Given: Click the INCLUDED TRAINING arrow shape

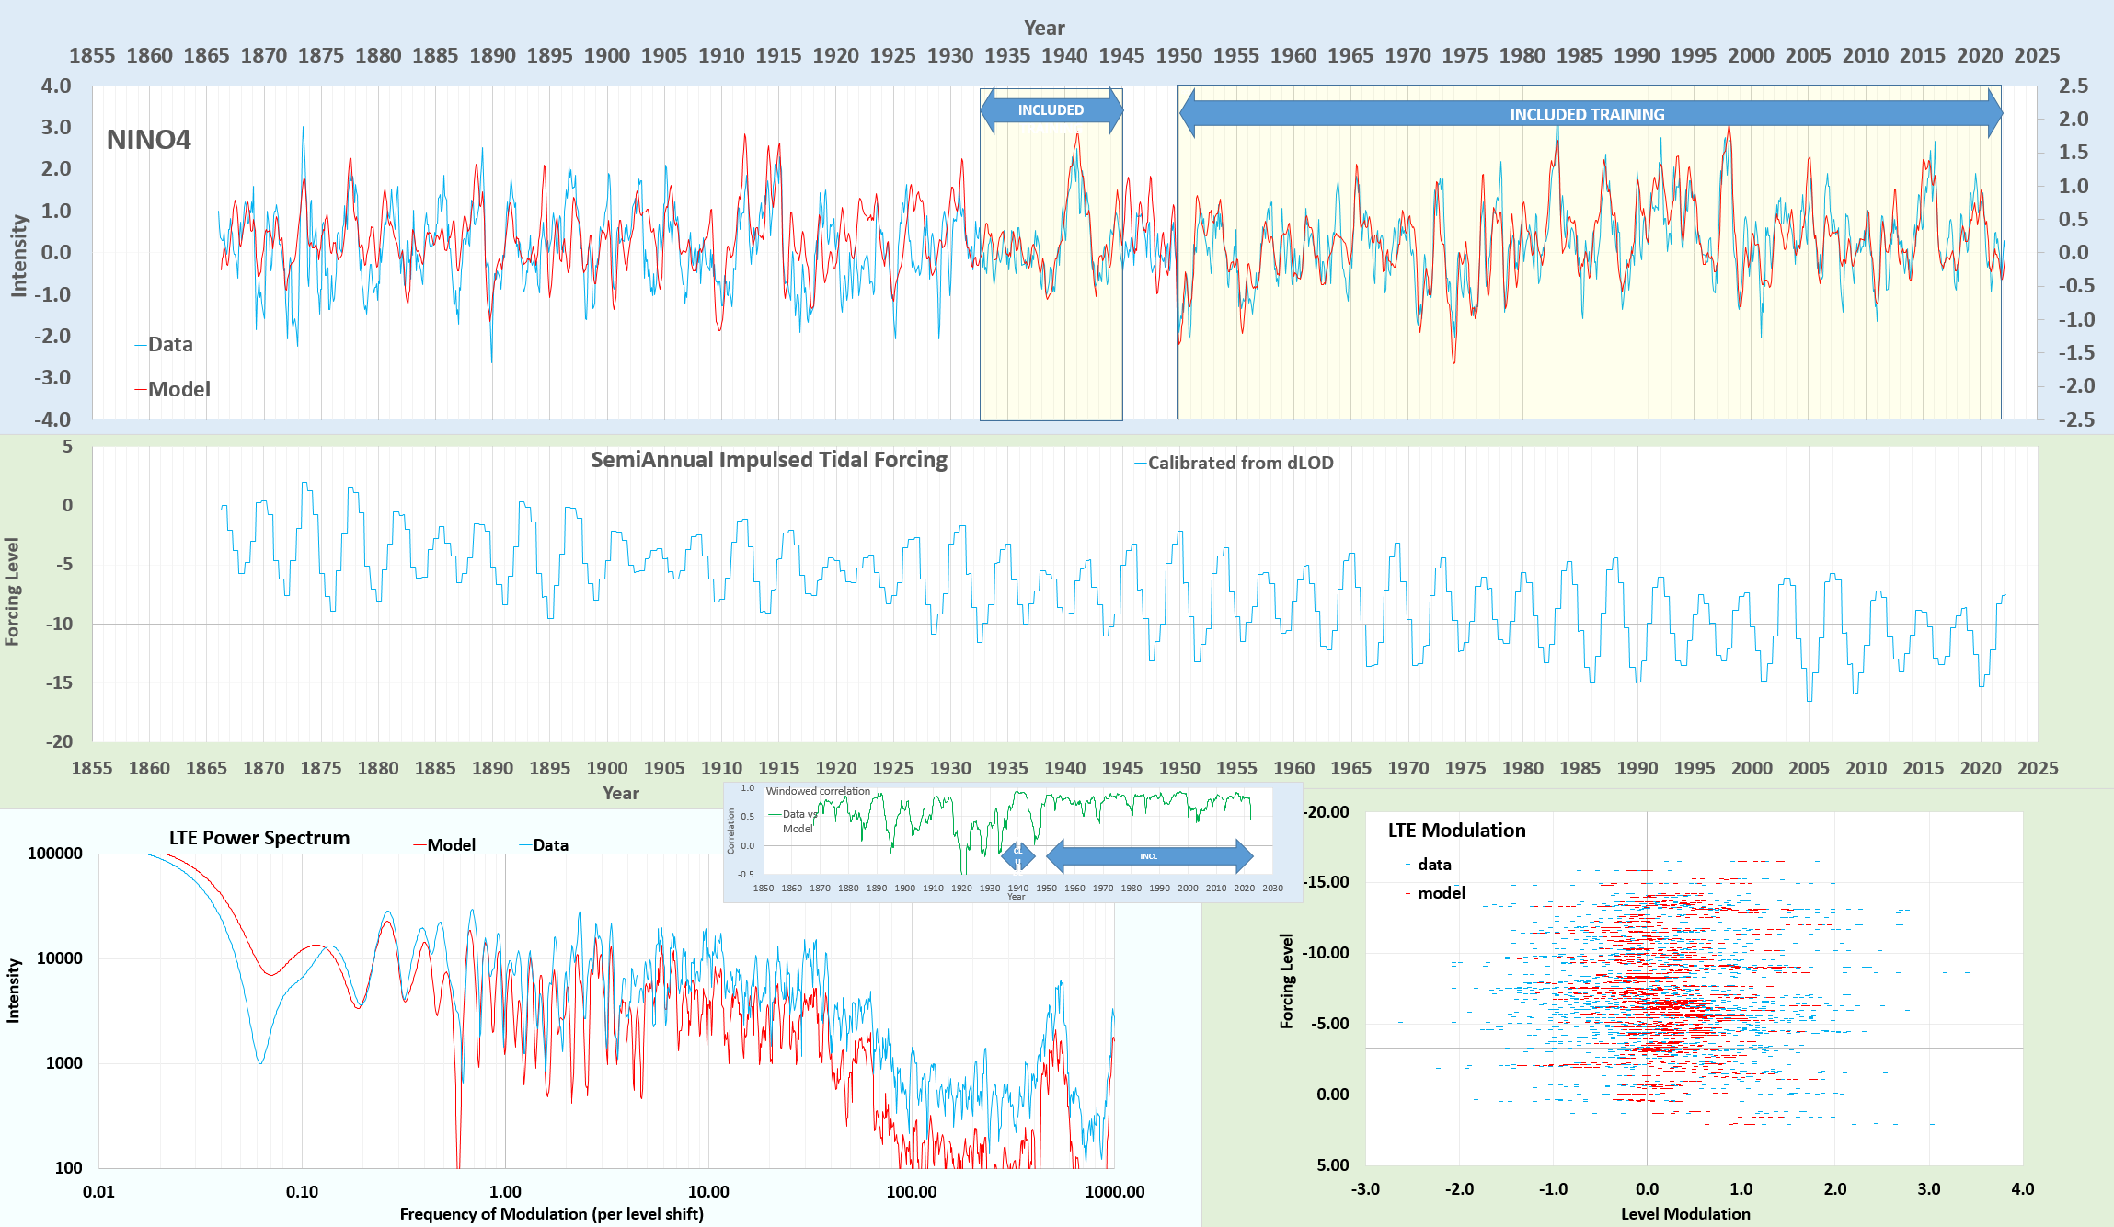Looking at the screenshot, I should click(1589, 114).
